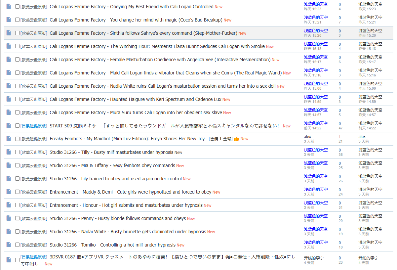
Task: Tick the checkbox for the Witching Hour thread
Action: (x=18, y=46)
